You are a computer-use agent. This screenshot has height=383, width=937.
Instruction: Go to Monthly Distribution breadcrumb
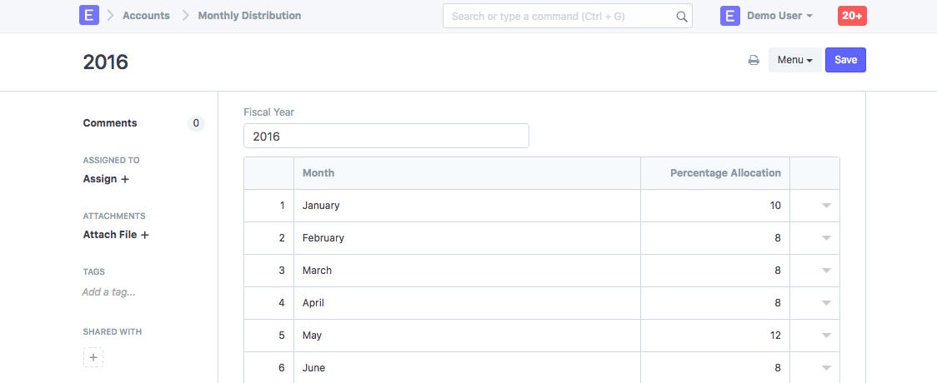(249, 16)
